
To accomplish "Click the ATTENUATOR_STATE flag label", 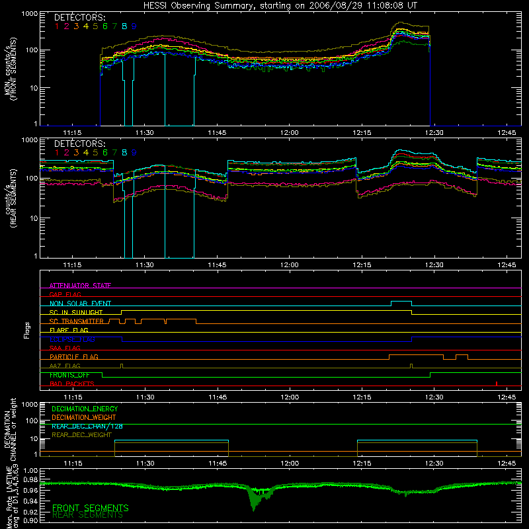I will pyautogui.click(x=80, y=286).
